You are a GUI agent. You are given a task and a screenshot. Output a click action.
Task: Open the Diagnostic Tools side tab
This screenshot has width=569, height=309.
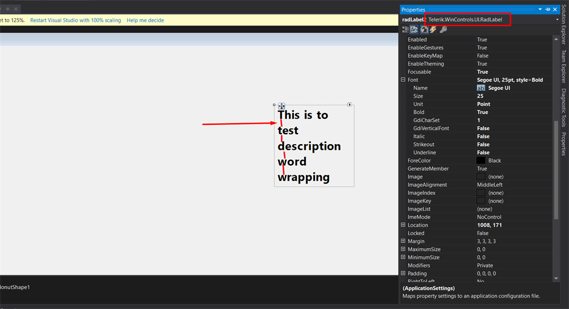(x=563, y=108)
